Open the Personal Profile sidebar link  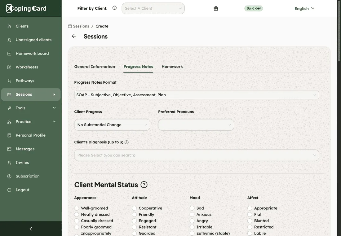tap(30, 135)
